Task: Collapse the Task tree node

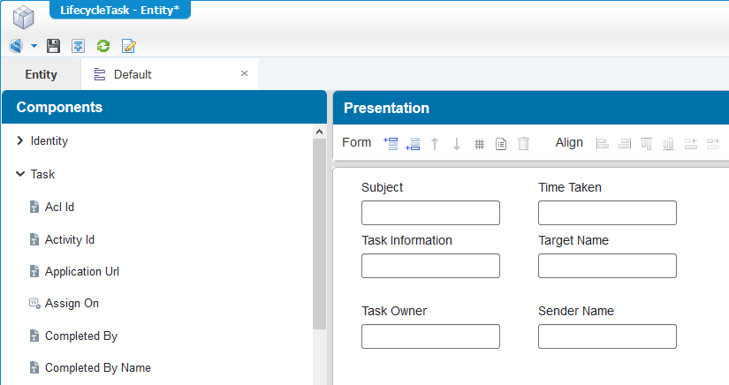Action: click(20, 174)
